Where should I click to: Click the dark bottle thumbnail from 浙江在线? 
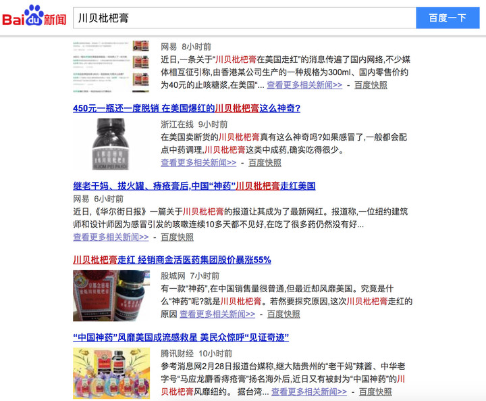coord(111,144)
